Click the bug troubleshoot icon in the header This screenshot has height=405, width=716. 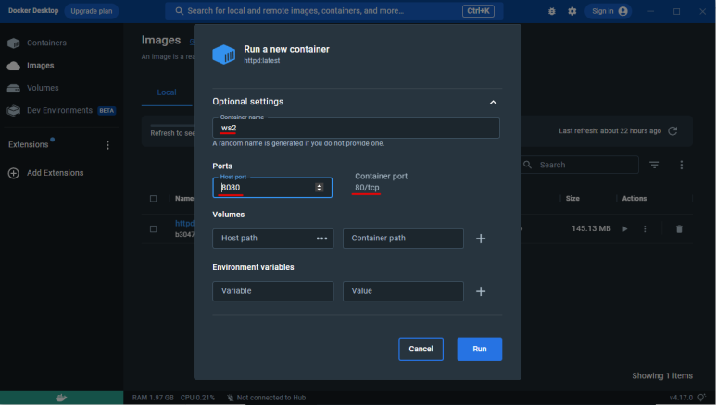pos(552,11)
